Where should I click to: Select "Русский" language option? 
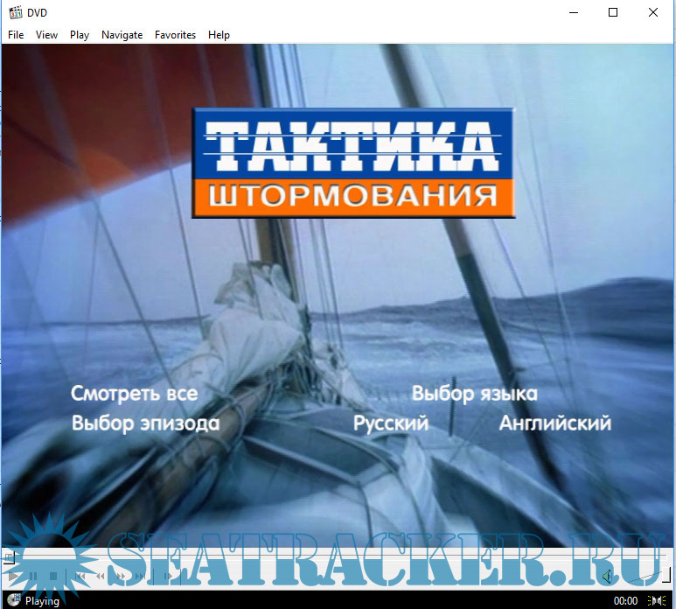click(391, 423)
